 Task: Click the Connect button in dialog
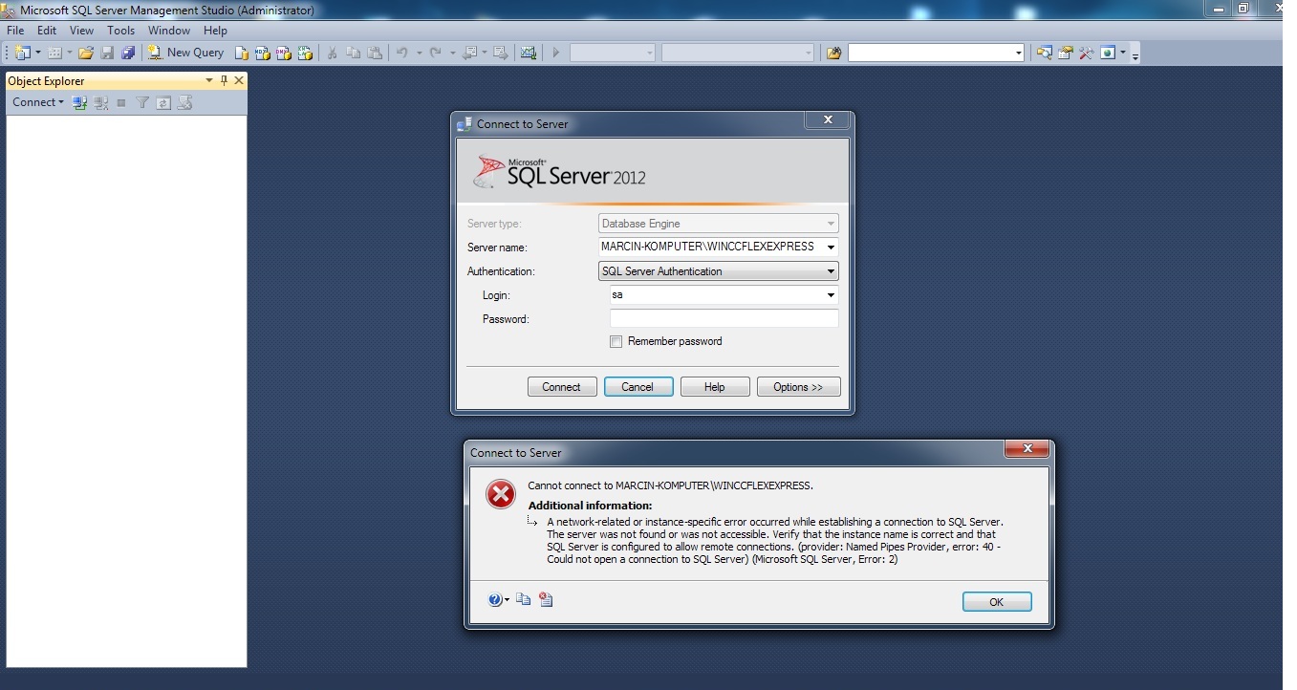click(x=562, y=387)
